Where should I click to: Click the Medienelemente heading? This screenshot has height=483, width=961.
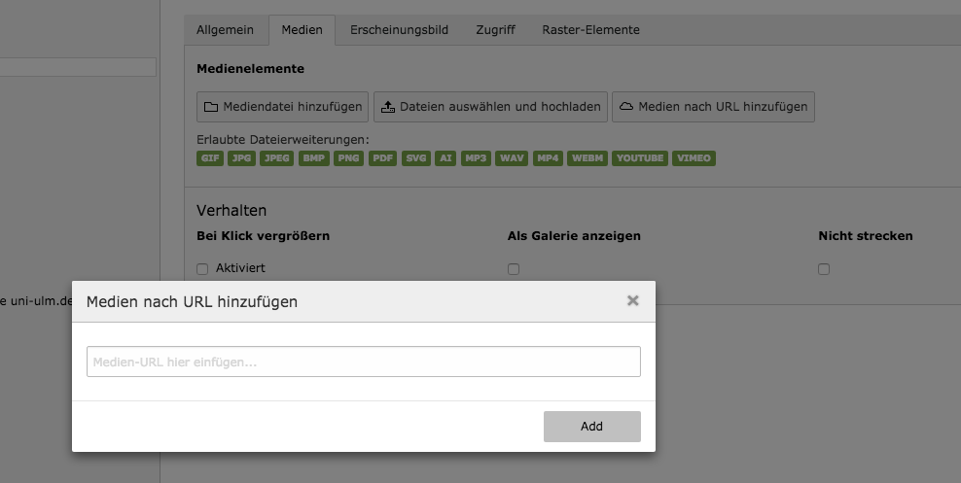pos(251,69)
